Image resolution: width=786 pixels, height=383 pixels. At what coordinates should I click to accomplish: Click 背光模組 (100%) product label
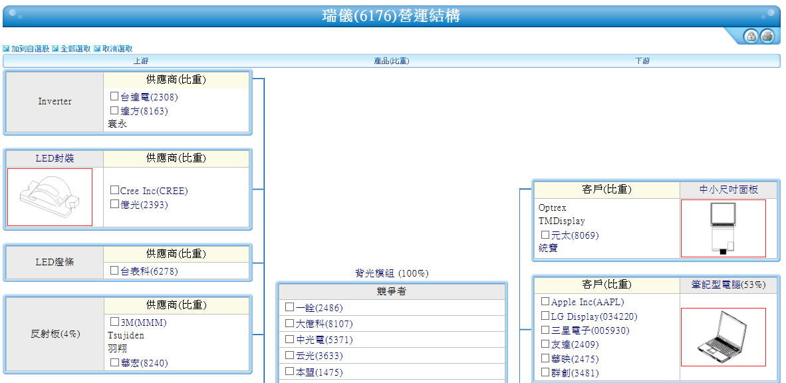click(x=392, y=273)
